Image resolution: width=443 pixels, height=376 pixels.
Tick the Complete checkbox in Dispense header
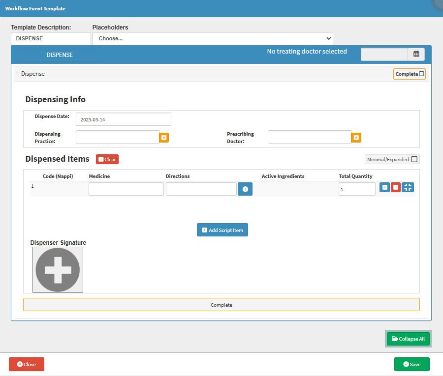pos(421,74)
